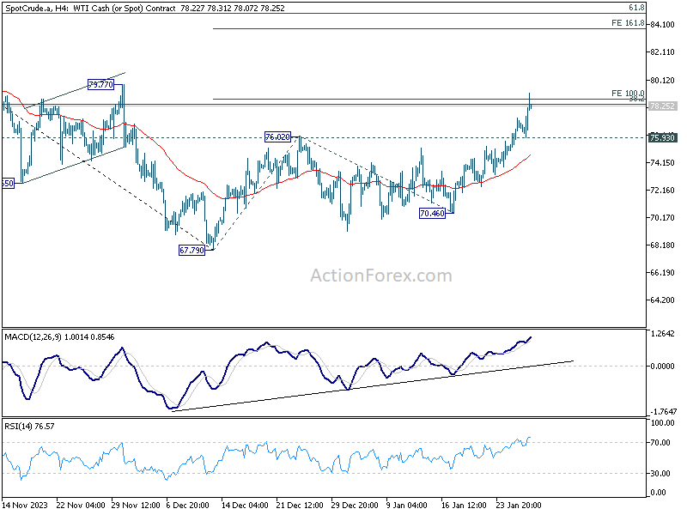Click the 22 Nov 04:00 date label
The image size is (687, 515).
click(81, 505)
